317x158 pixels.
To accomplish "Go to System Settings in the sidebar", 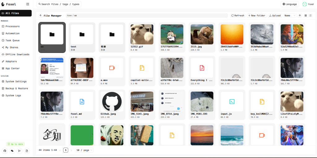I will (x=16, y=81).
